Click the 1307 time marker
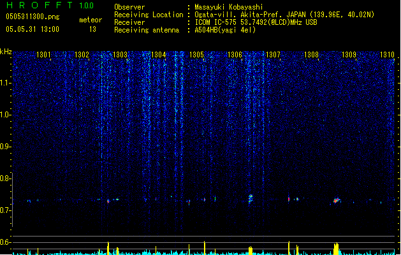 click(x=273, y=54)
